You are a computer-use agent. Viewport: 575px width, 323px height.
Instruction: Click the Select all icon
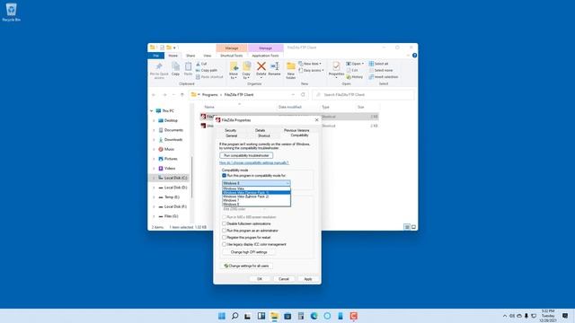tap(371, 64)
